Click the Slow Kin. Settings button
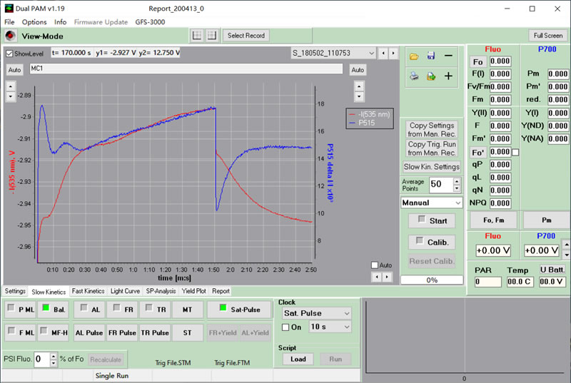571x383 pixels. click(431, 167)
